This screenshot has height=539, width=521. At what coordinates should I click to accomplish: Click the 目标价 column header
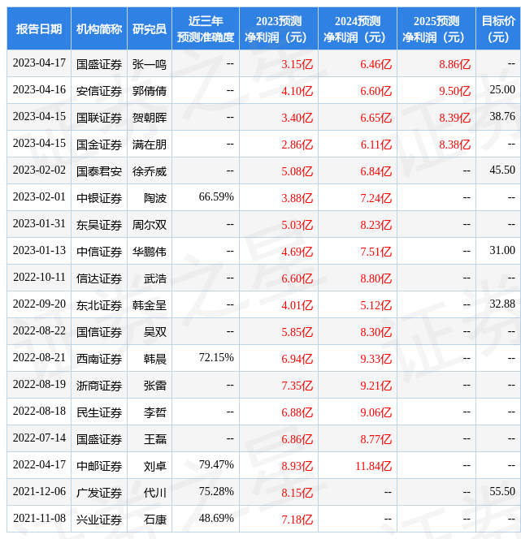[x=498, y=29]
